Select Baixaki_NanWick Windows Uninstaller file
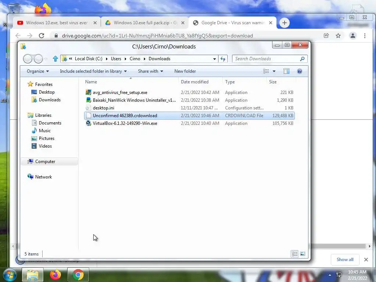This screenshot has height=282, width=376. tap(189, 100)
